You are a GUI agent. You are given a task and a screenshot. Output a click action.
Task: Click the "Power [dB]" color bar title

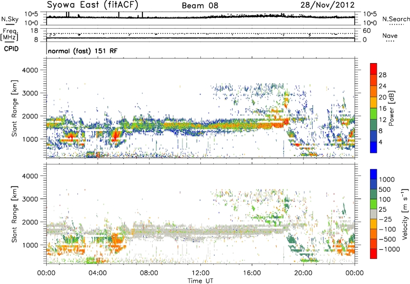[392, 108]
